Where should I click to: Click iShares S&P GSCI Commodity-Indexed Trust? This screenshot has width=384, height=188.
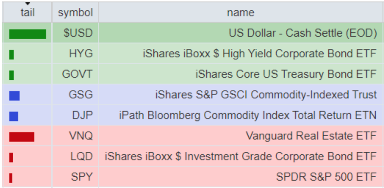point(266,95)
